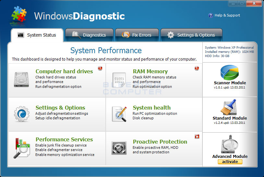The width and height of the screenshot is (264, 177).
Task: Open Proactive Protection heading
Action: (160, 142)
